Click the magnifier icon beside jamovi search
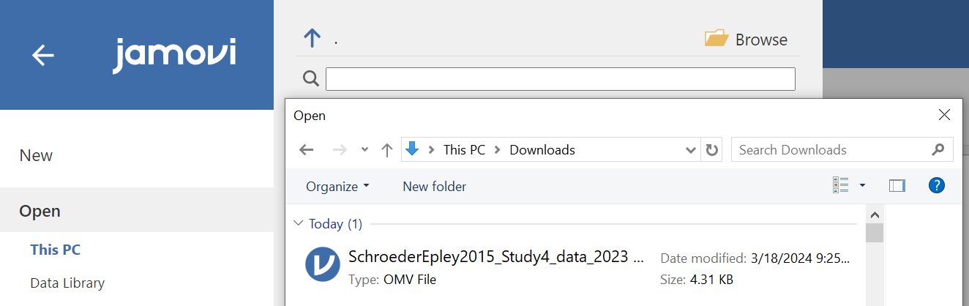 (311, 79)
